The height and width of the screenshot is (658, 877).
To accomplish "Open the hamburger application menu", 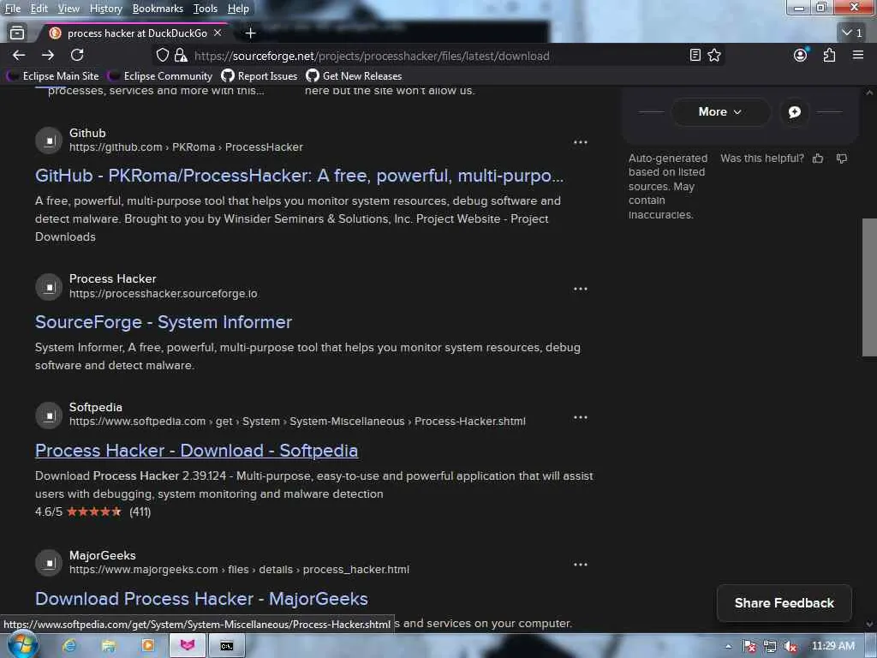I will [858, 55].
